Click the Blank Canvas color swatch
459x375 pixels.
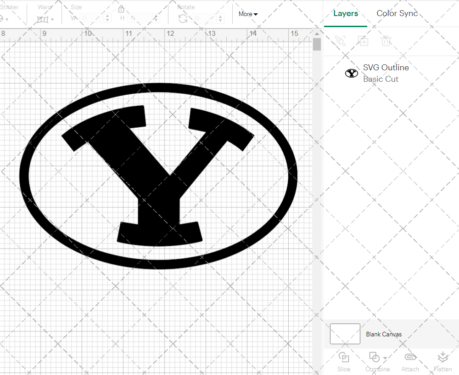(x=345, y=334)
